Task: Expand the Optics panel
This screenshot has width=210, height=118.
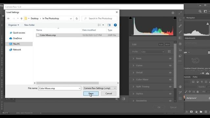Action: (133, 94)
